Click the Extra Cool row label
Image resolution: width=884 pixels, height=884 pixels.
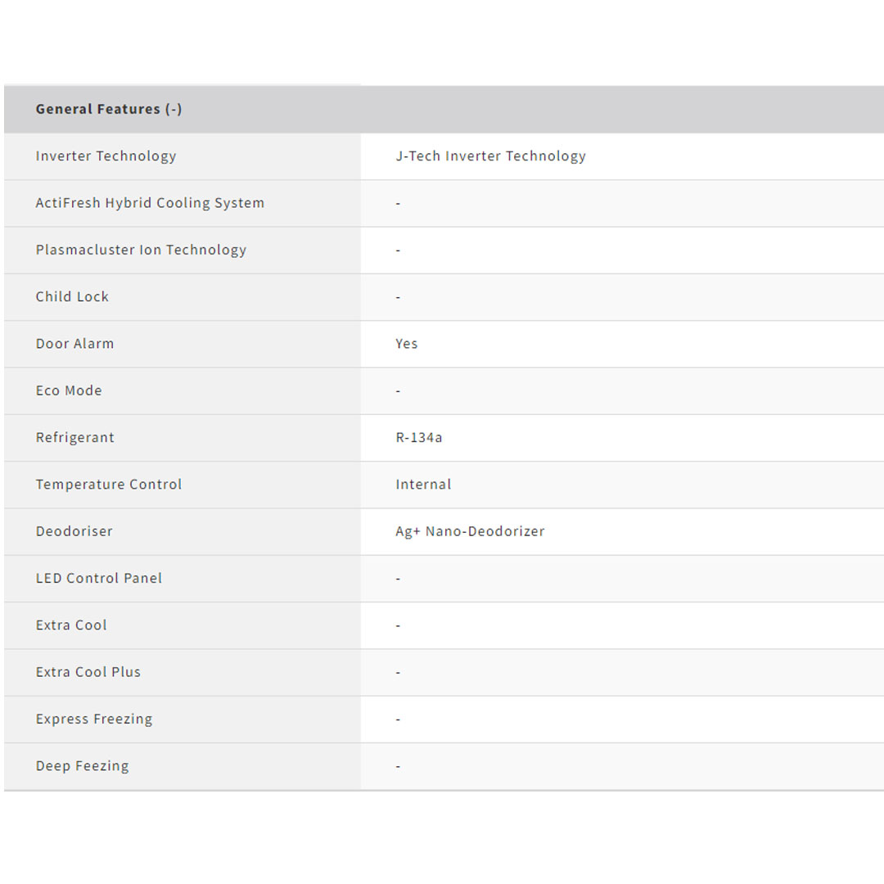71,625
